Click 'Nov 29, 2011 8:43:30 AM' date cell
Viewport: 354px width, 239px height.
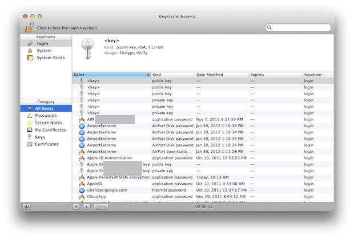click(220, 196)
